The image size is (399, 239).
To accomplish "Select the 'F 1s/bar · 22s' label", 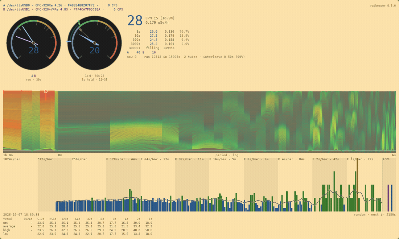I will click(x=360, y=159).
